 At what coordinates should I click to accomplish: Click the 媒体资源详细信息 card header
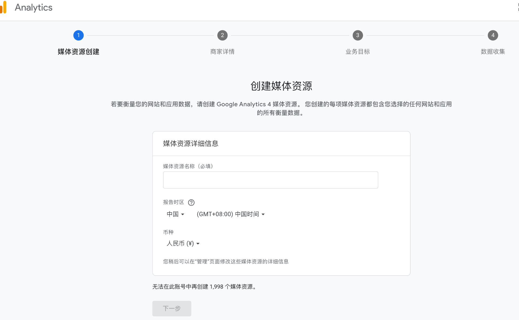[191, 143]
